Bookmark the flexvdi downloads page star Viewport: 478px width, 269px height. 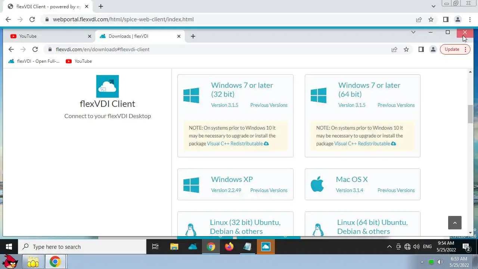point(406,49)
